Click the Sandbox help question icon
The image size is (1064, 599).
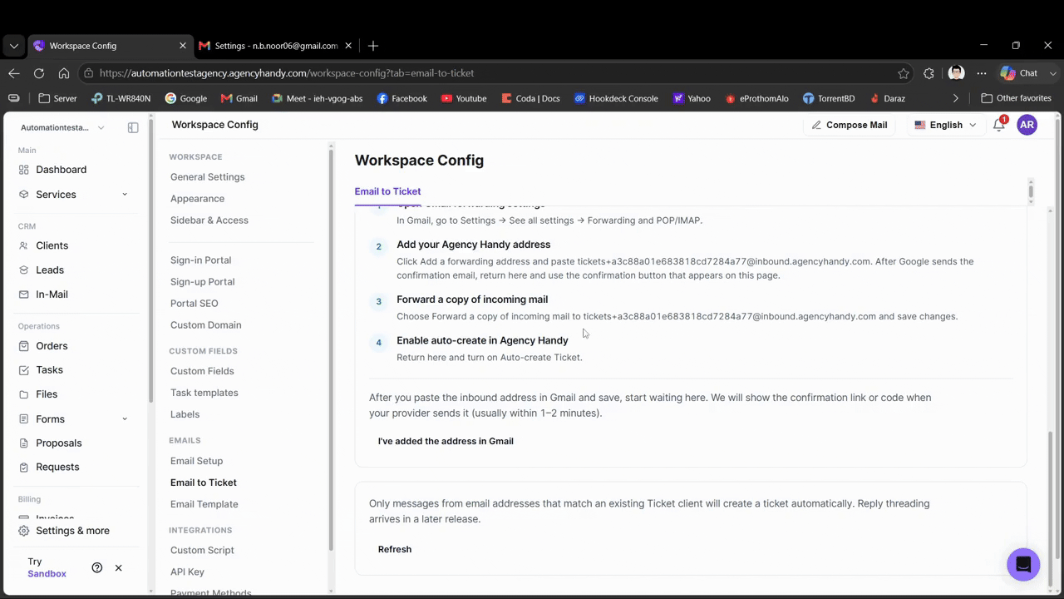[97, 567]
